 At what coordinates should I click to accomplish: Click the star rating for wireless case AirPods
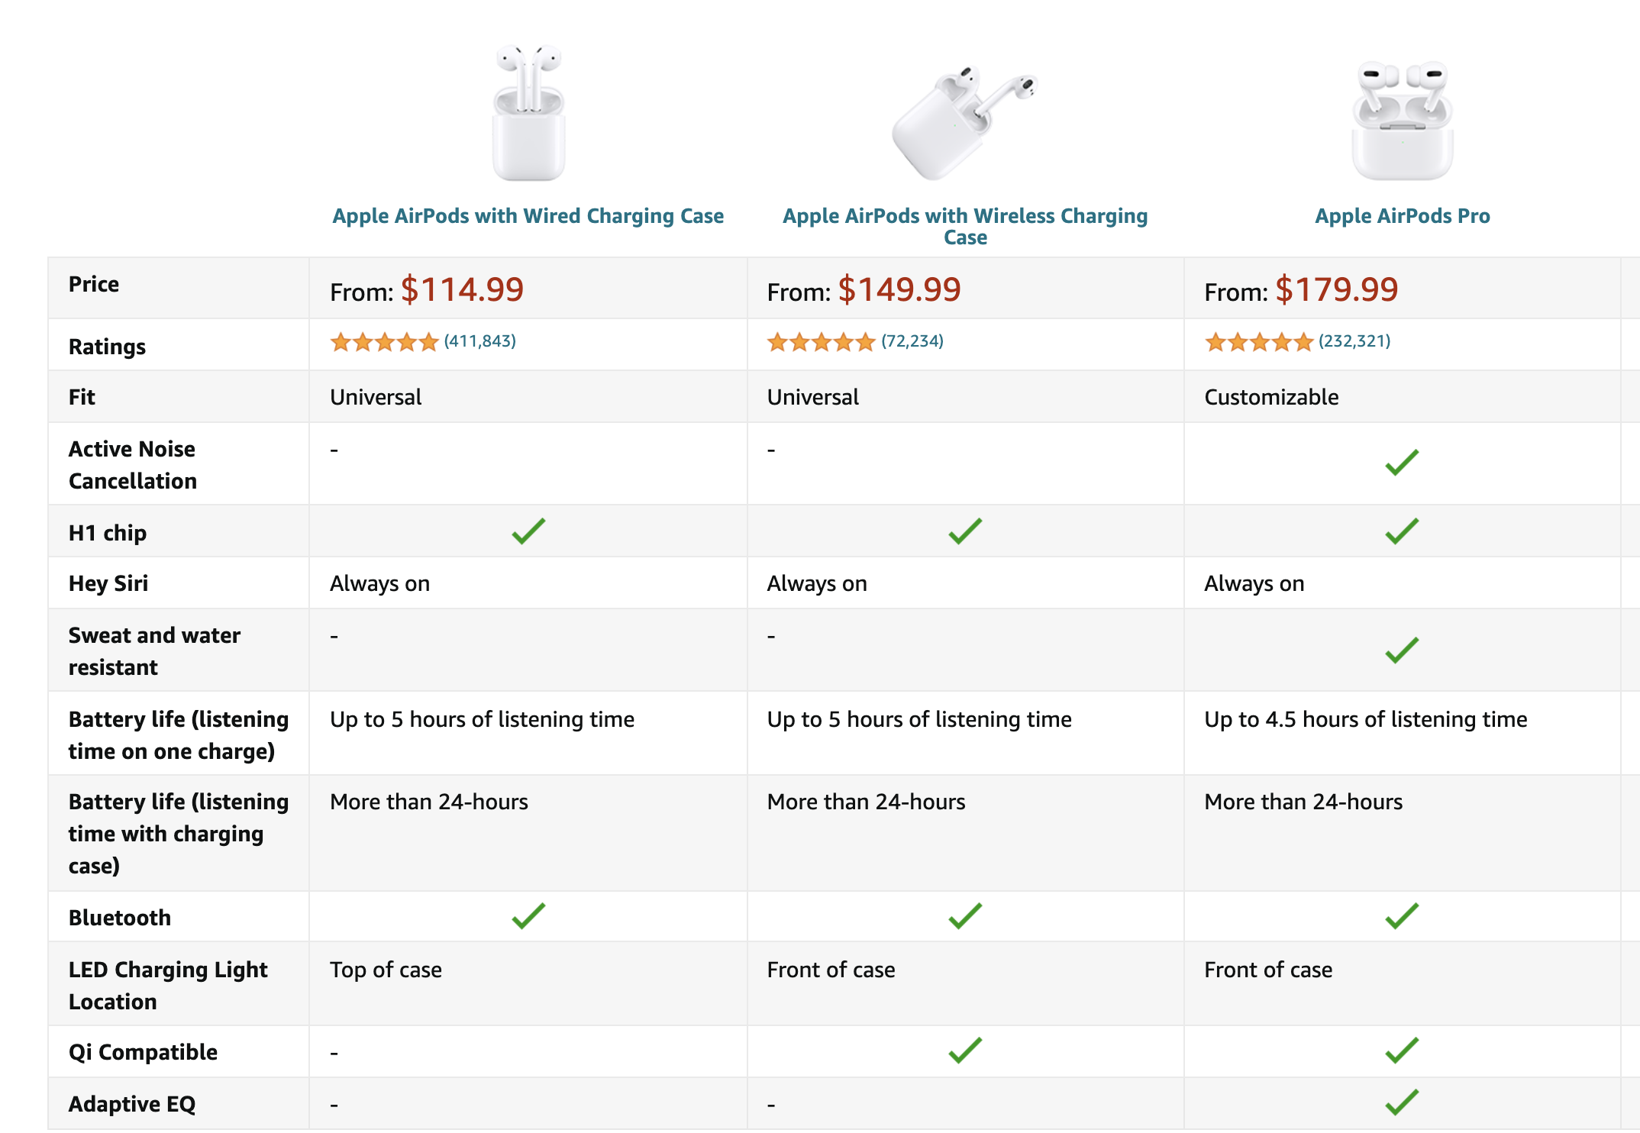coord(821,341)
